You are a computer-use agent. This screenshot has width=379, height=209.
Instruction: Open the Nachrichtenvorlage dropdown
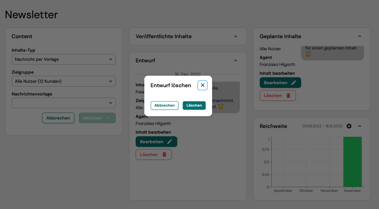click(x=64, y=103)
